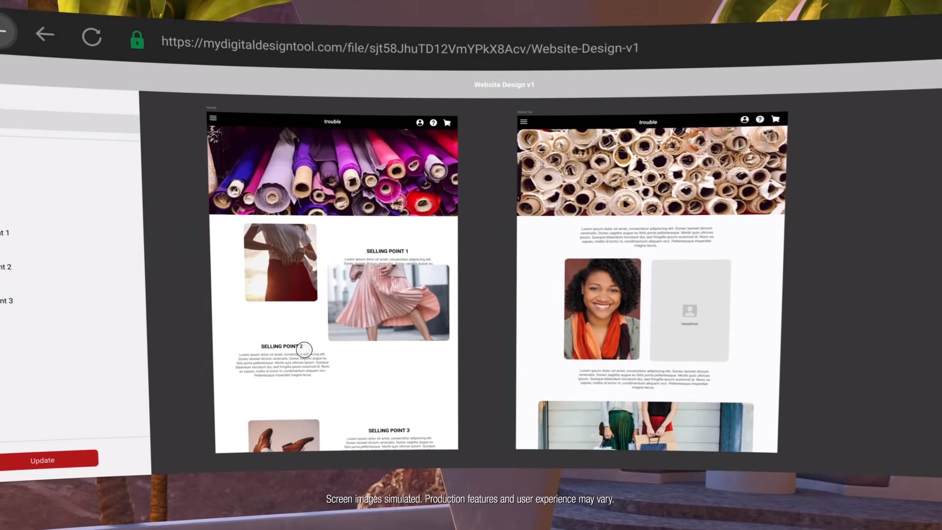Viewport: 942px width, 530px height.
Task: Click account icon on About Us mockup
Action: click(745, 119)
